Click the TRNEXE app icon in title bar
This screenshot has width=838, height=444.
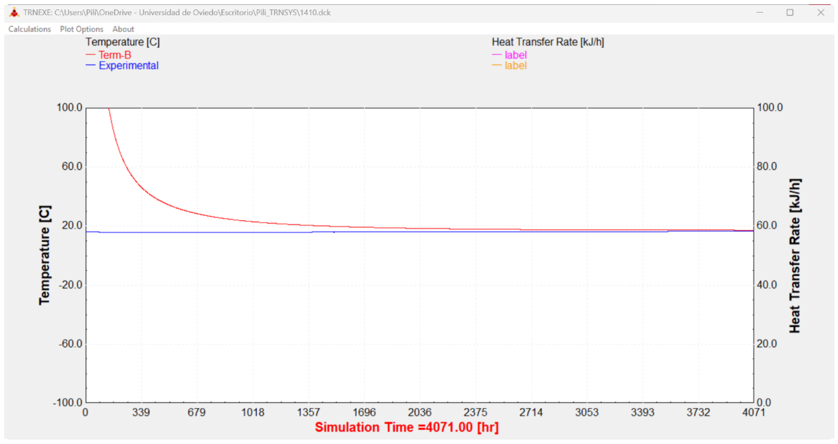click(14, 13)
